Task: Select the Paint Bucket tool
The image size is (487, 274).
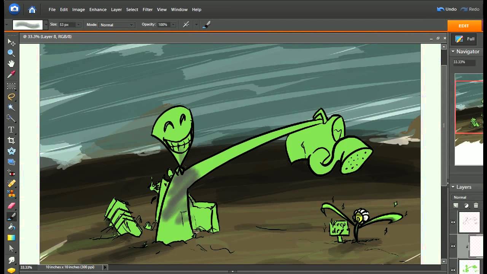Action: point(11,227)
